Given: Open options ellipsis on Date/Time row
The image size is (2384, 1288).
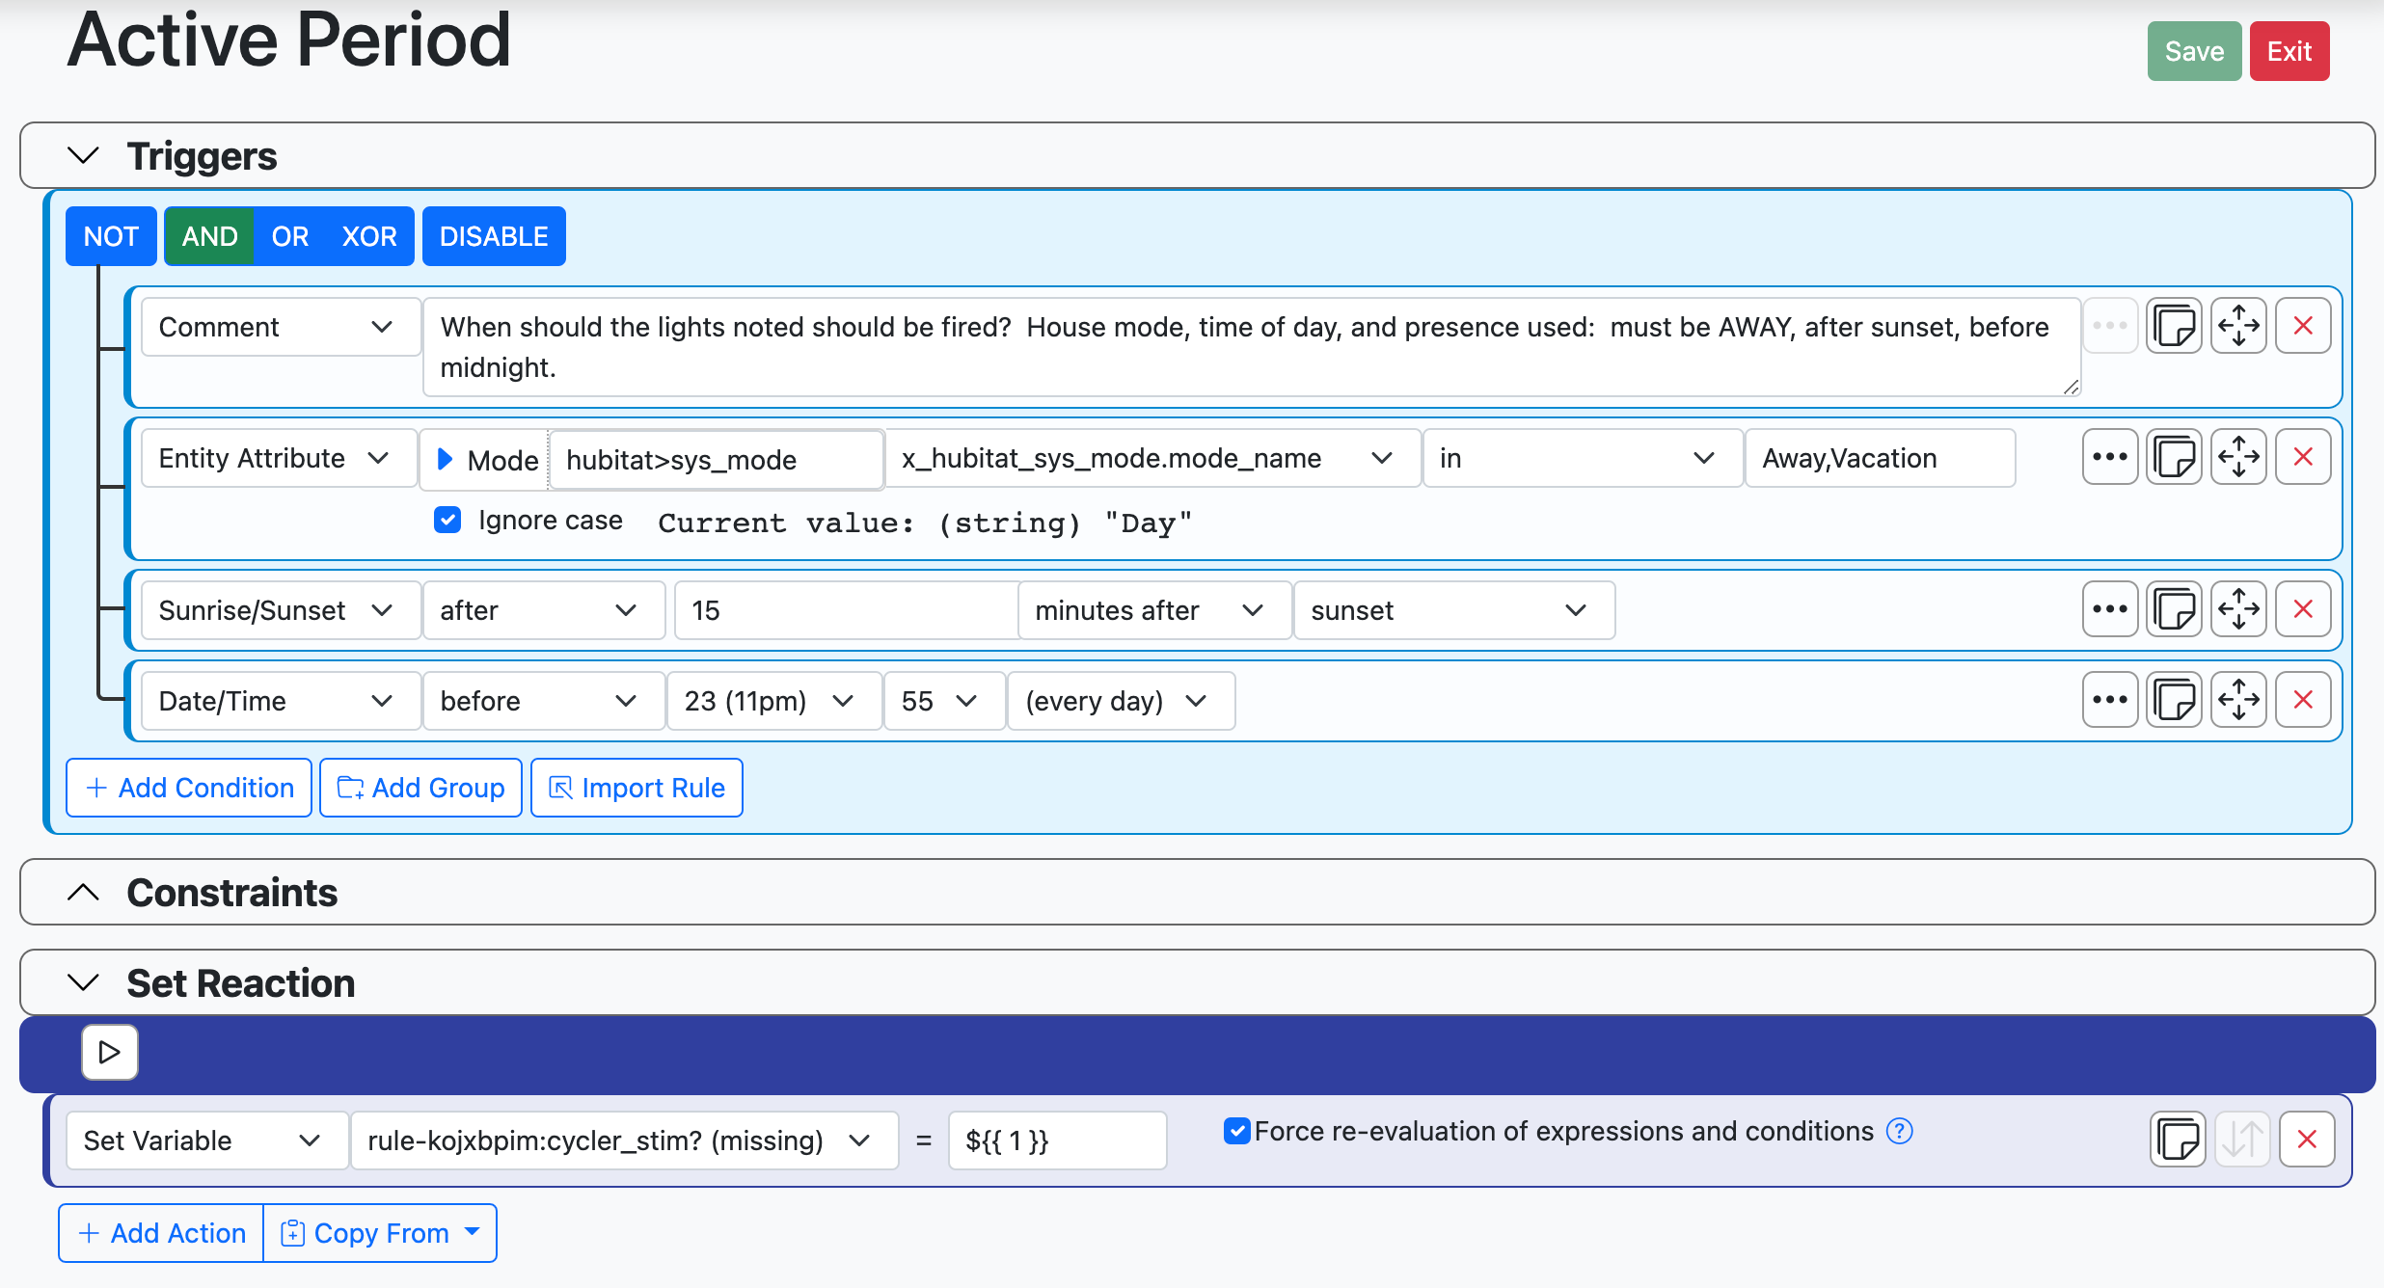Looking at the screenshot, I should tap(2110, 700).
